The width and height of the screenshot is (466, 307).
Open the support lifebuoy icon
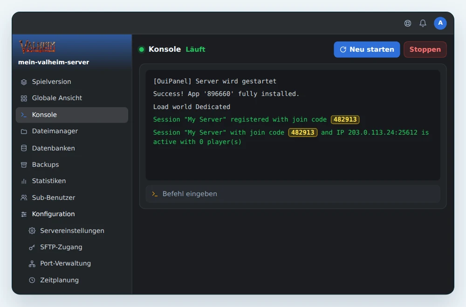coord(407,23)
